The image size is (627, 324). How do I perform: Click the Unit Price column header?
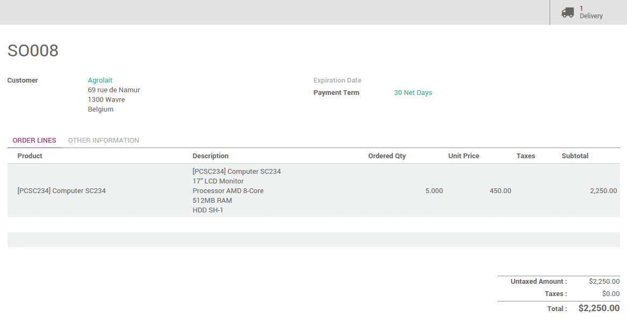pyautogui.click(x=464, y=156)
